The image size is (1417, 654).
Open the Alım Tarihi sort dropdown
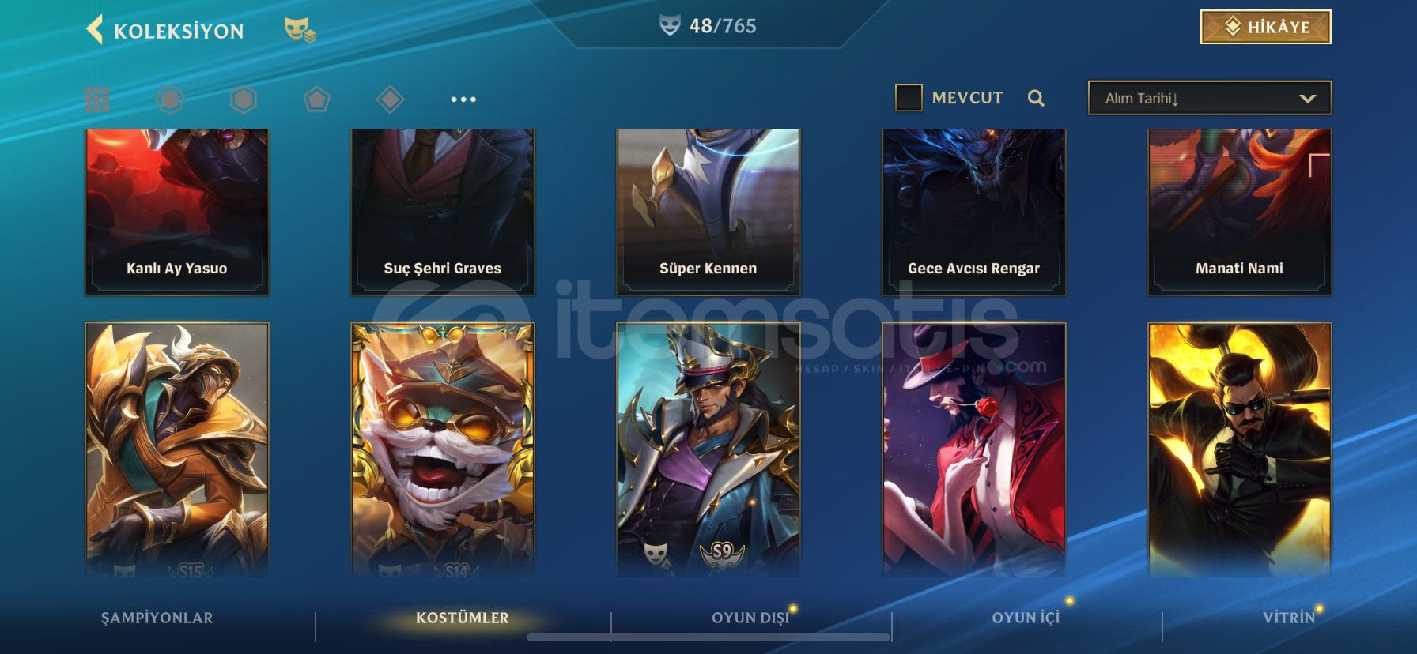(x=1210, y=98)
